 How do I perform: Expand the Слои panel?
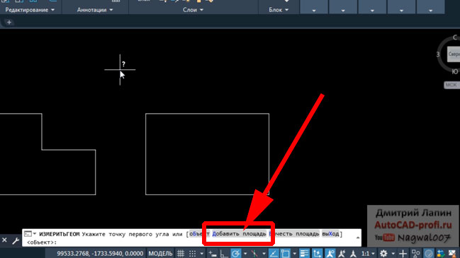click(193, 10)
